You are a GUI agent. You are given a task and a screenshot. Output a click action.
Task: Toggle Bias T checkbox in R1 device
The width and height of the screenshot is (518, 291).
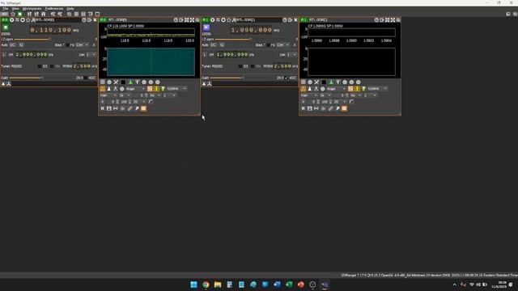268,45
